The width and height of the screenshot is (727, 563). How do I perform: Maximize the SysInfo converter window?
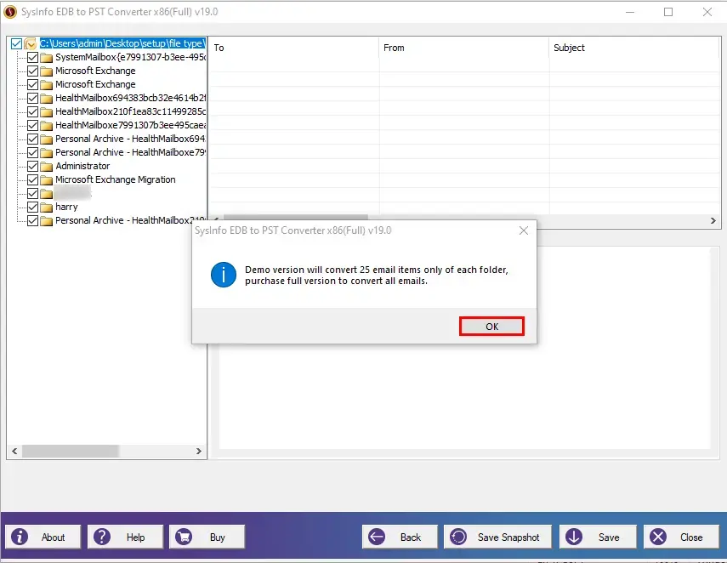point(668,12)
